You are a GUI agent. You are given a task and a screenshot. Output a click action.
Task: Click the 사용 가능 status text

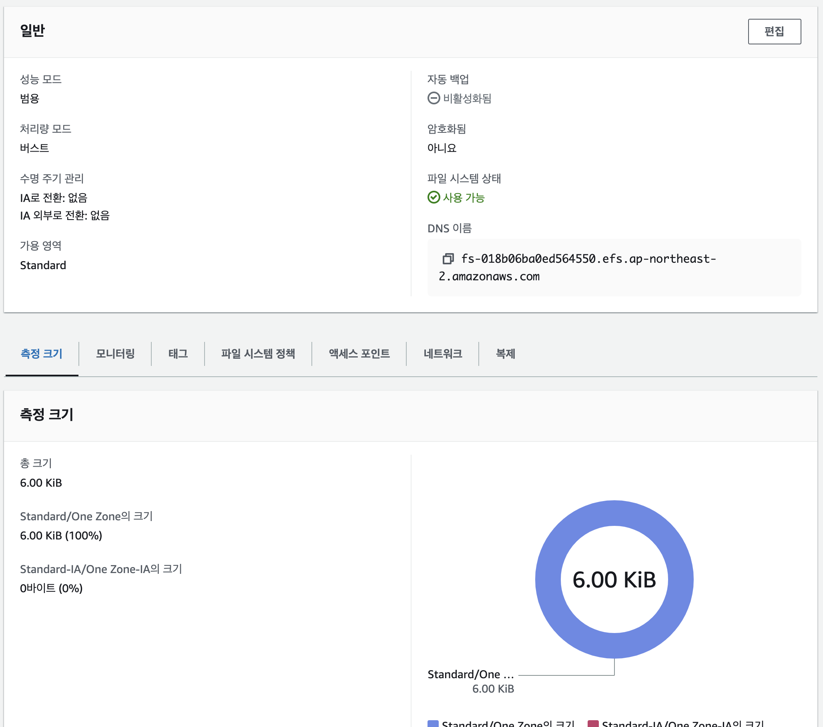pyautogui.click(x=464, y=198)
